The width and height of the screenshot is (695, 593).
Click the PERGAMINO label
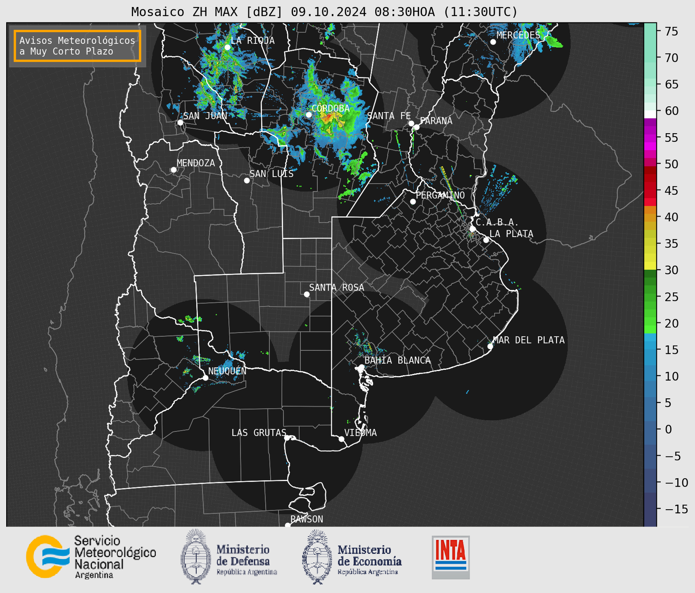point(440,195)
